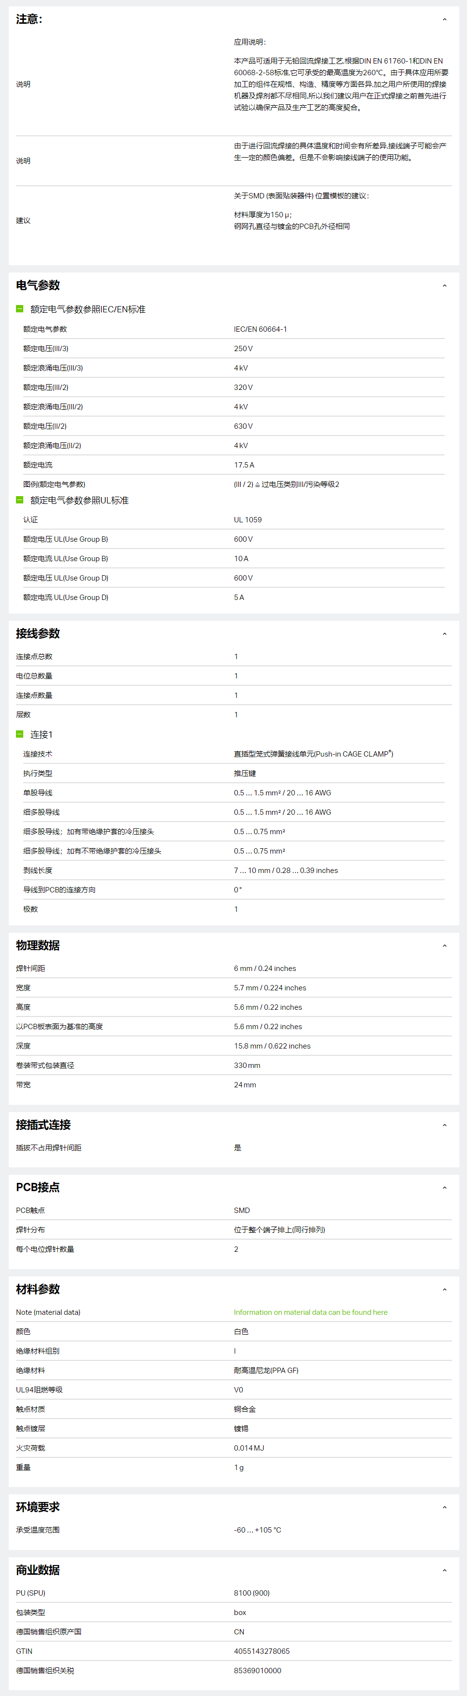Collapse the 接线参数 section chevron
The width and height of the screenshot is (467, 1696).
pos(445,634)
